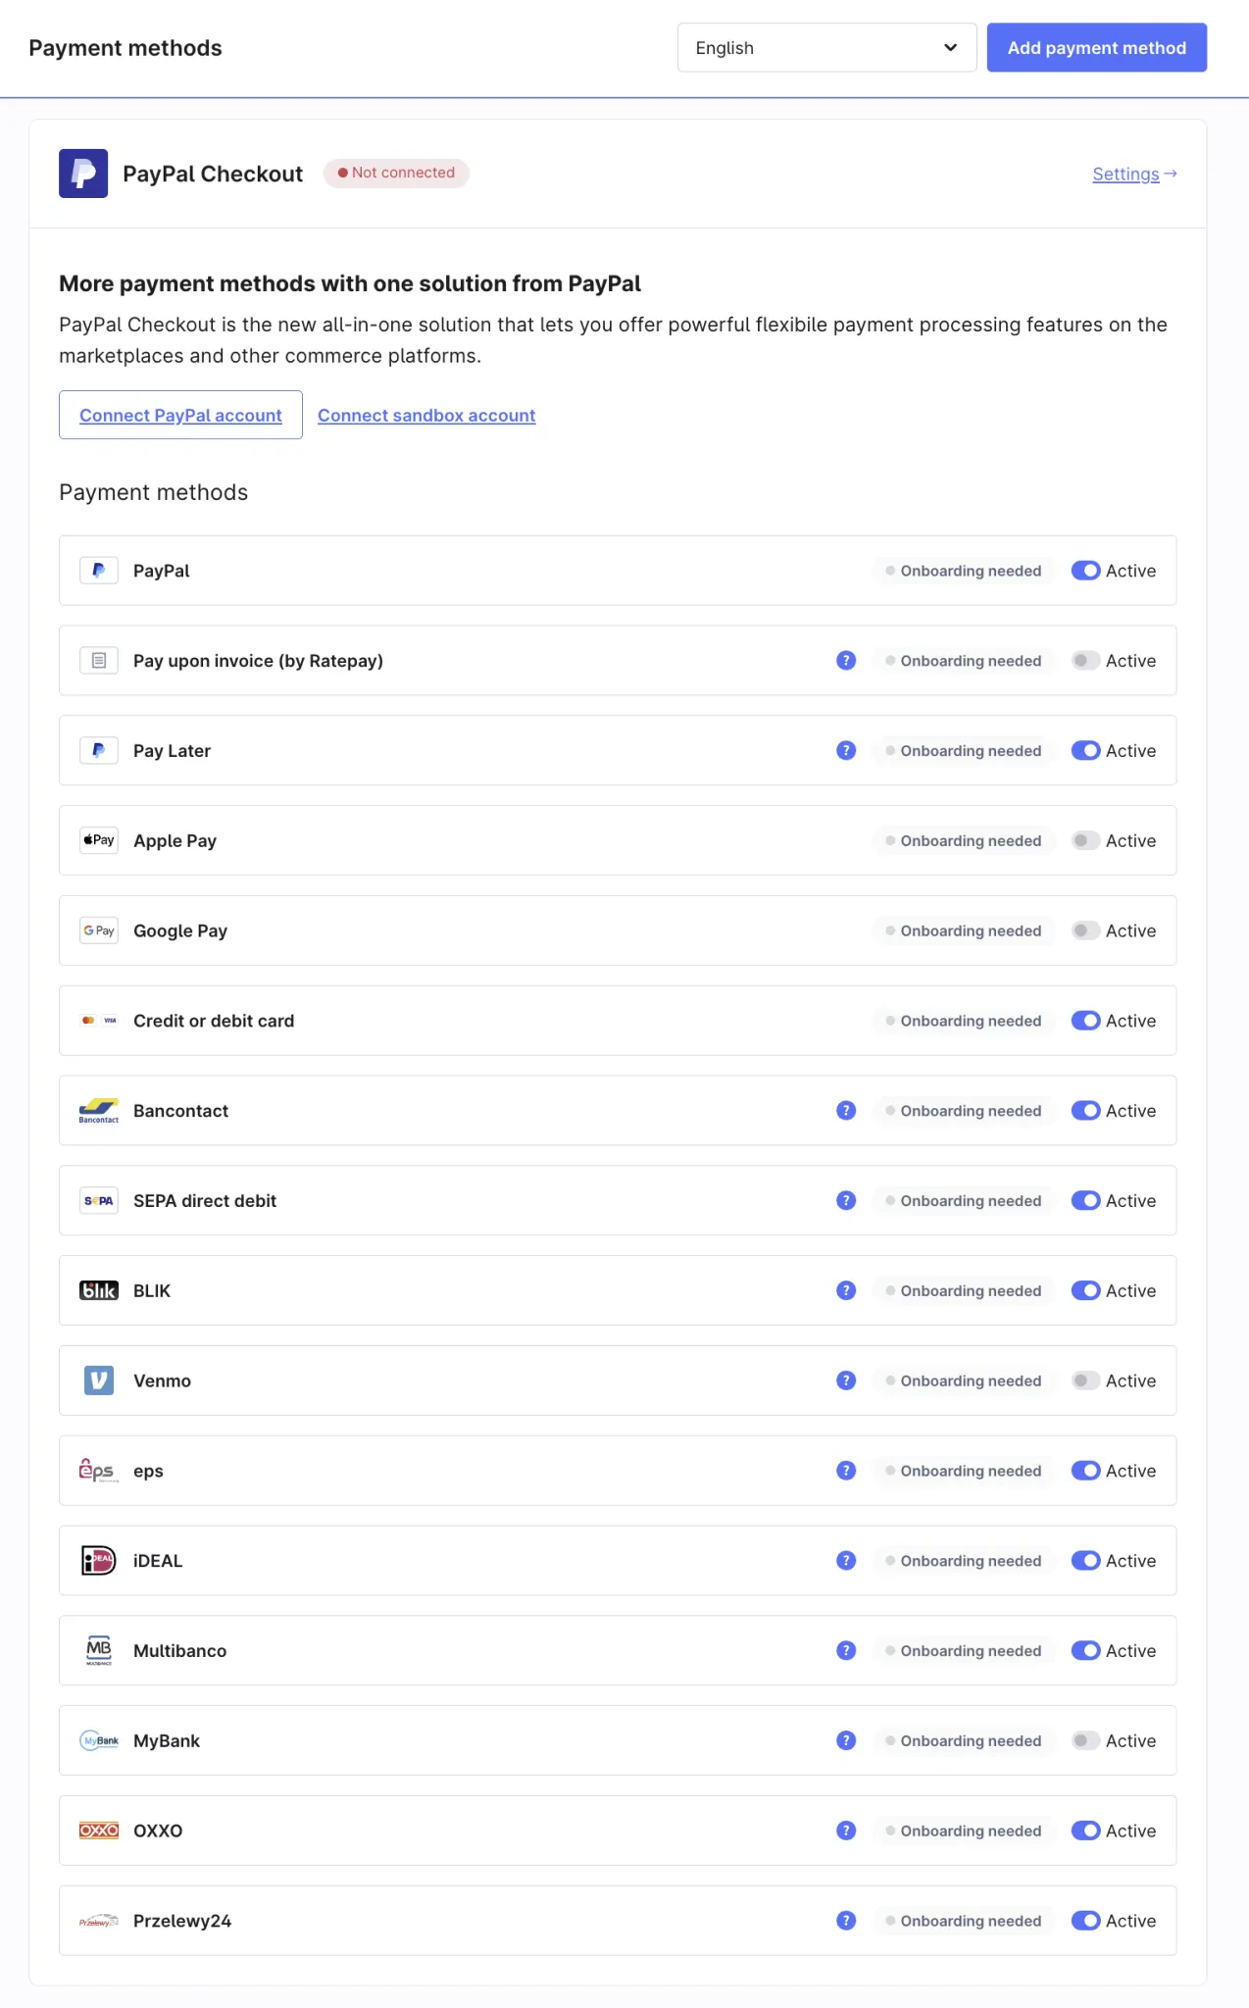Click the help icon in OXXO row
The width and height of the screenshot is (1249, 2008).
(x=846, y=1831)
